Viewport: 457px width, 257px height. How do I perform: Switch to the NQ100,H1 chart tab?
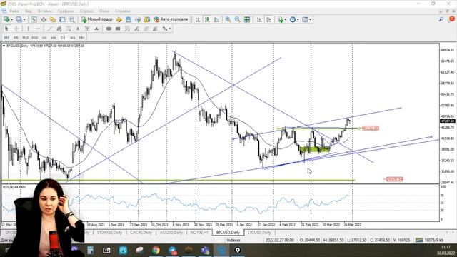(x=199, y=233)
